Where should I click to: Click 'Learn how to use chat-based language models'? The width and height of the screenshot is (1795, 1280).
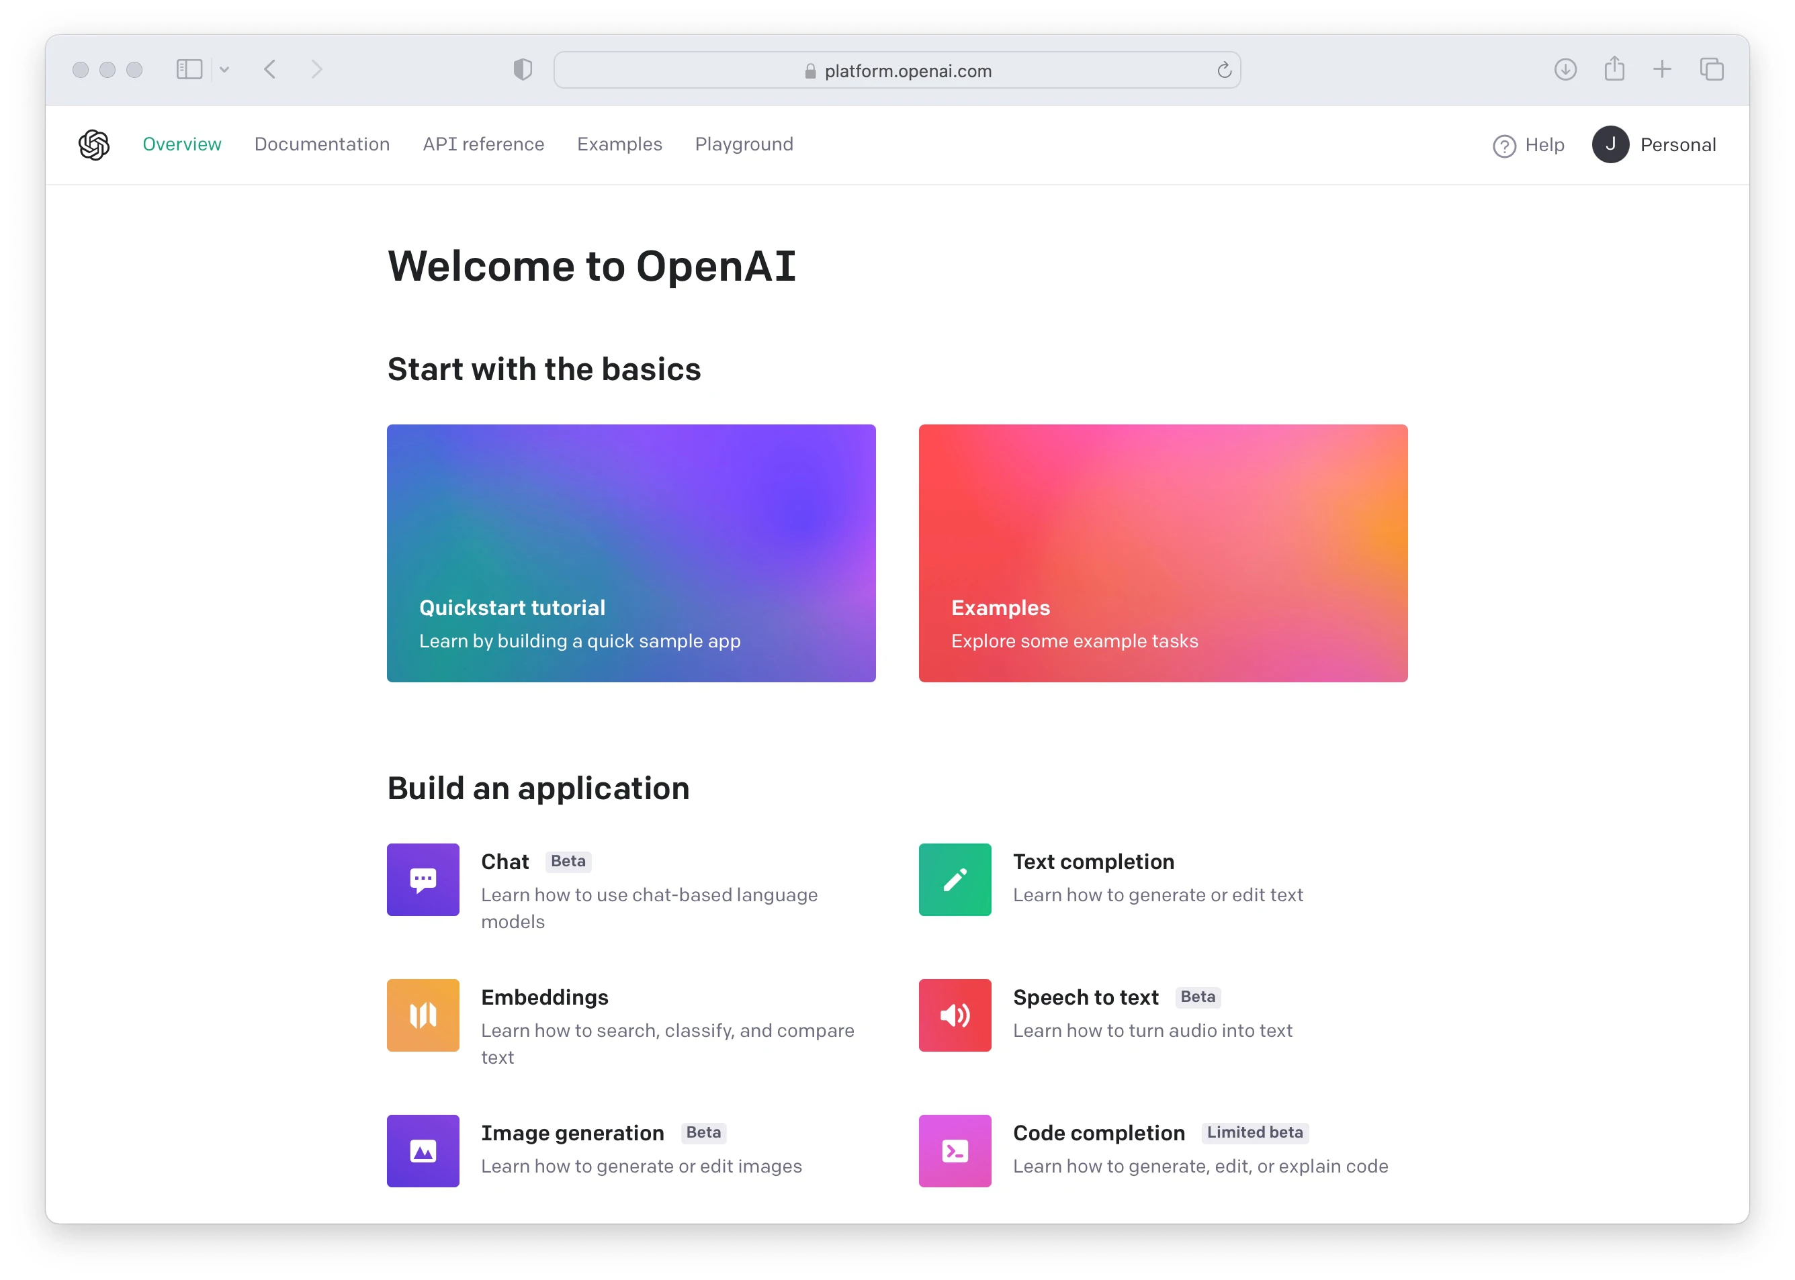coord(649,908)
